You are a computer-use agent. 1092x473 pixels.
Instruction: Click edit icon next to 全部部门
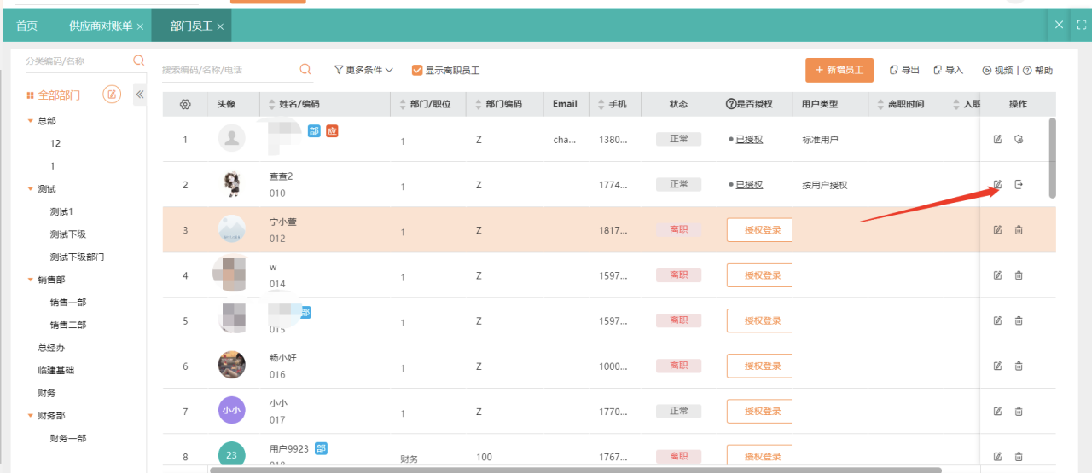click(x=112, y=95)
